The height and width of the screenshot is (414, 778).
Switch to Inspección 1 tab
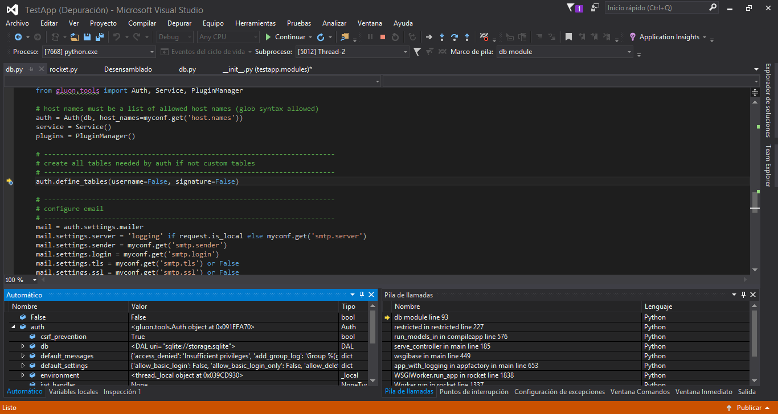click(122, 392)
